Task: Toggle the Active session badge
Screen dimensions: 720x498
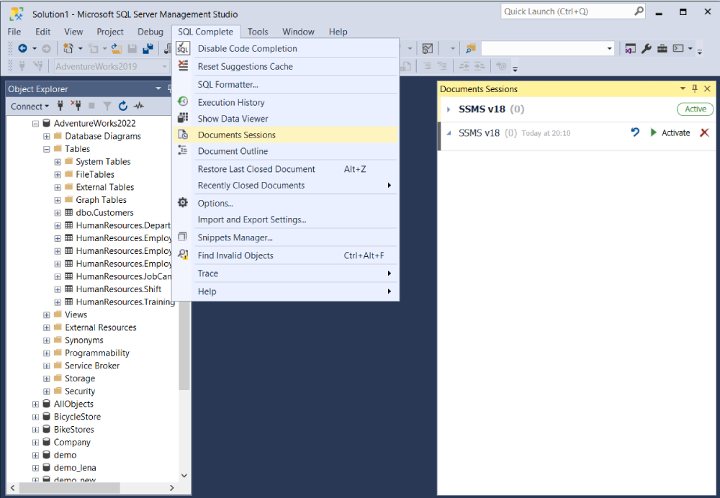Action: [x=696, y=109]
